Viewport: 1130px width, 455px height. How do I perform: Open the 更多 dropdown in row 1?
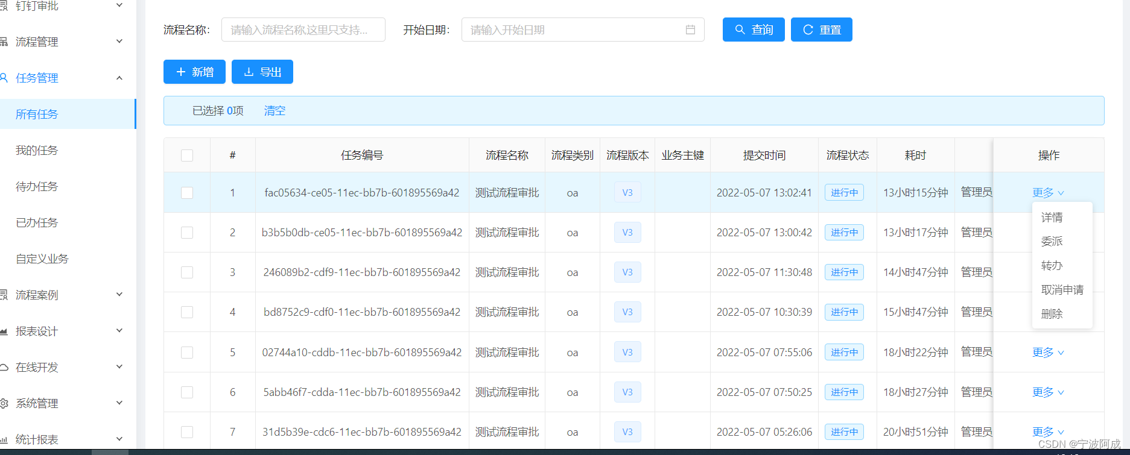[x=1048, y=192]
